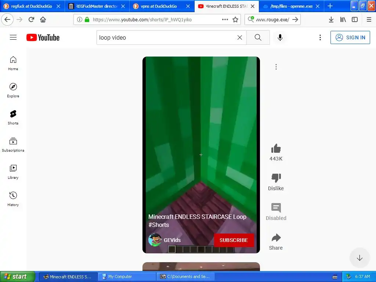376x282 pixels.
Task: Clear the 'loop video' search text
Action: pos(239,37)
